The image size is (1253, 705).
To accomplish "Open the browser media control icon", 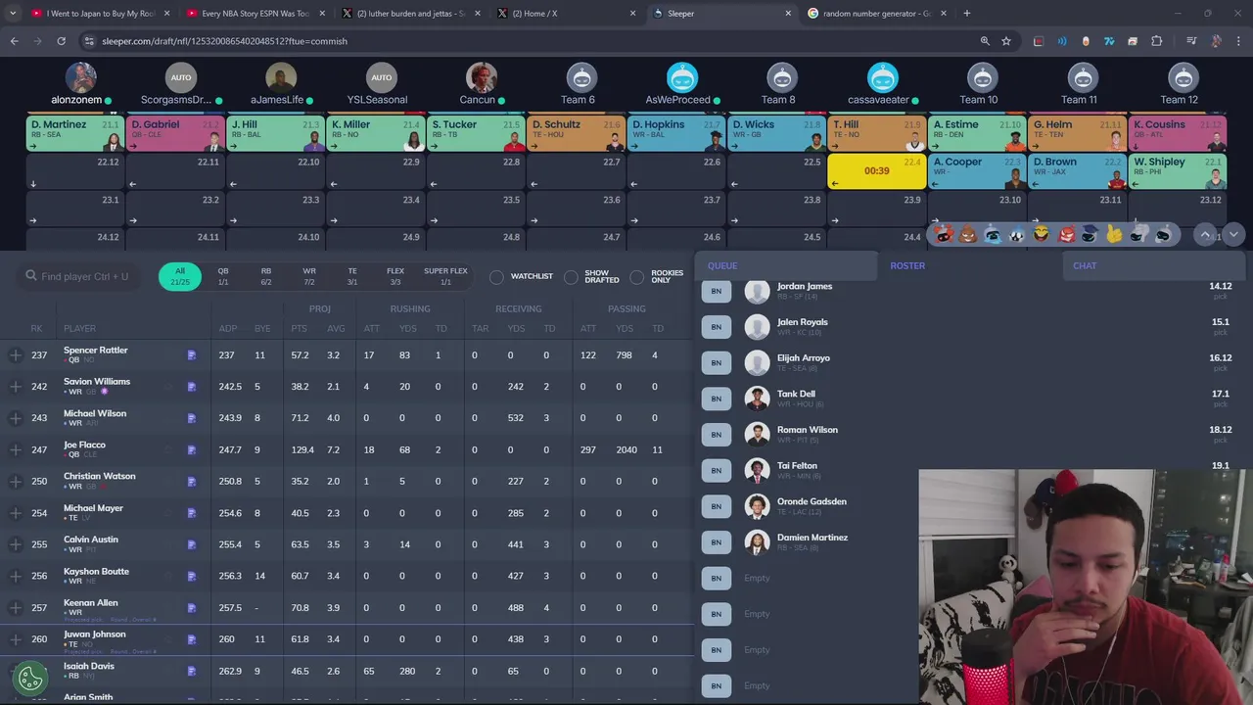I will [1191, 41].
